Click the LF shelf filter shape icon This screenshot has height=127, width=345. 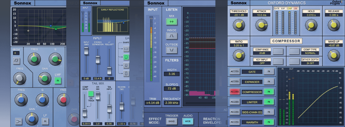17,121
